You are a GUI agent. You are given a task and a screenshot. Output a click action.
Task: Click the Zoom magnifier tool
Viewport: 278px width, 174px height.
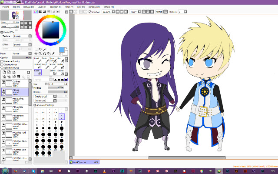[x=40, y=54]
